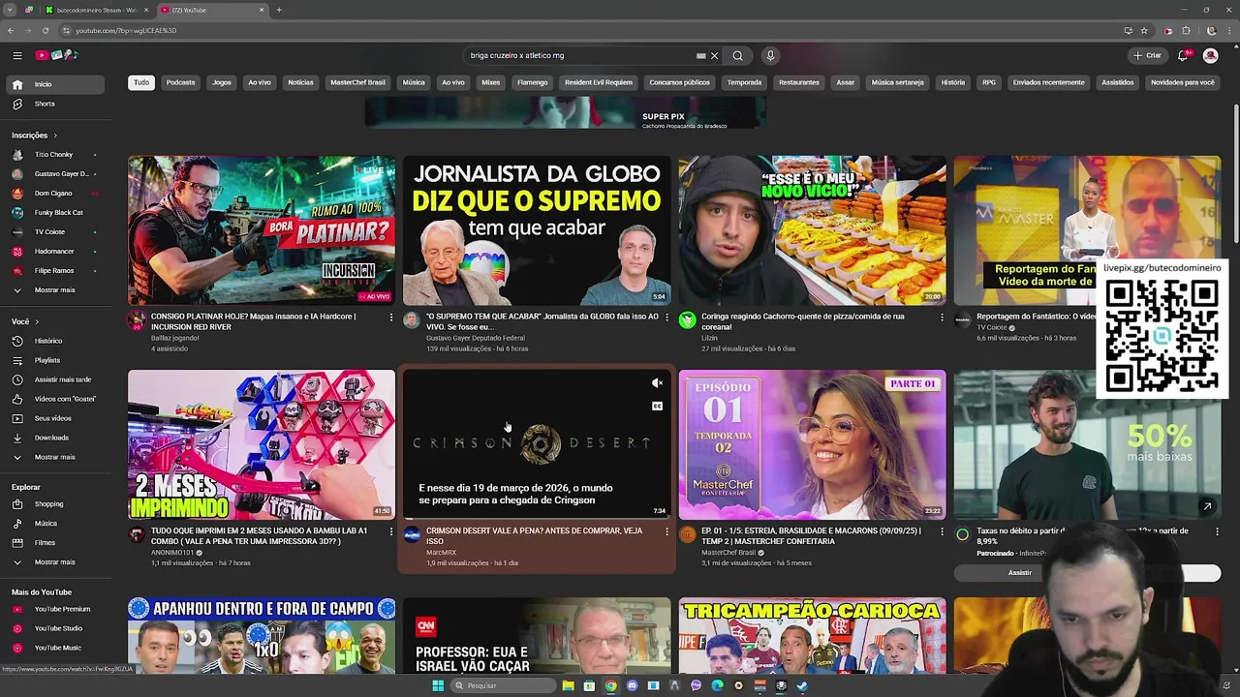Open Funky Black Cat subscription channel

click(56, 213)
